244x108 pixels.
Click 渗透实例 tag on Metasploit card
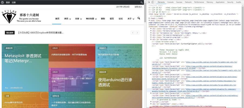click(x=9, y=48)
